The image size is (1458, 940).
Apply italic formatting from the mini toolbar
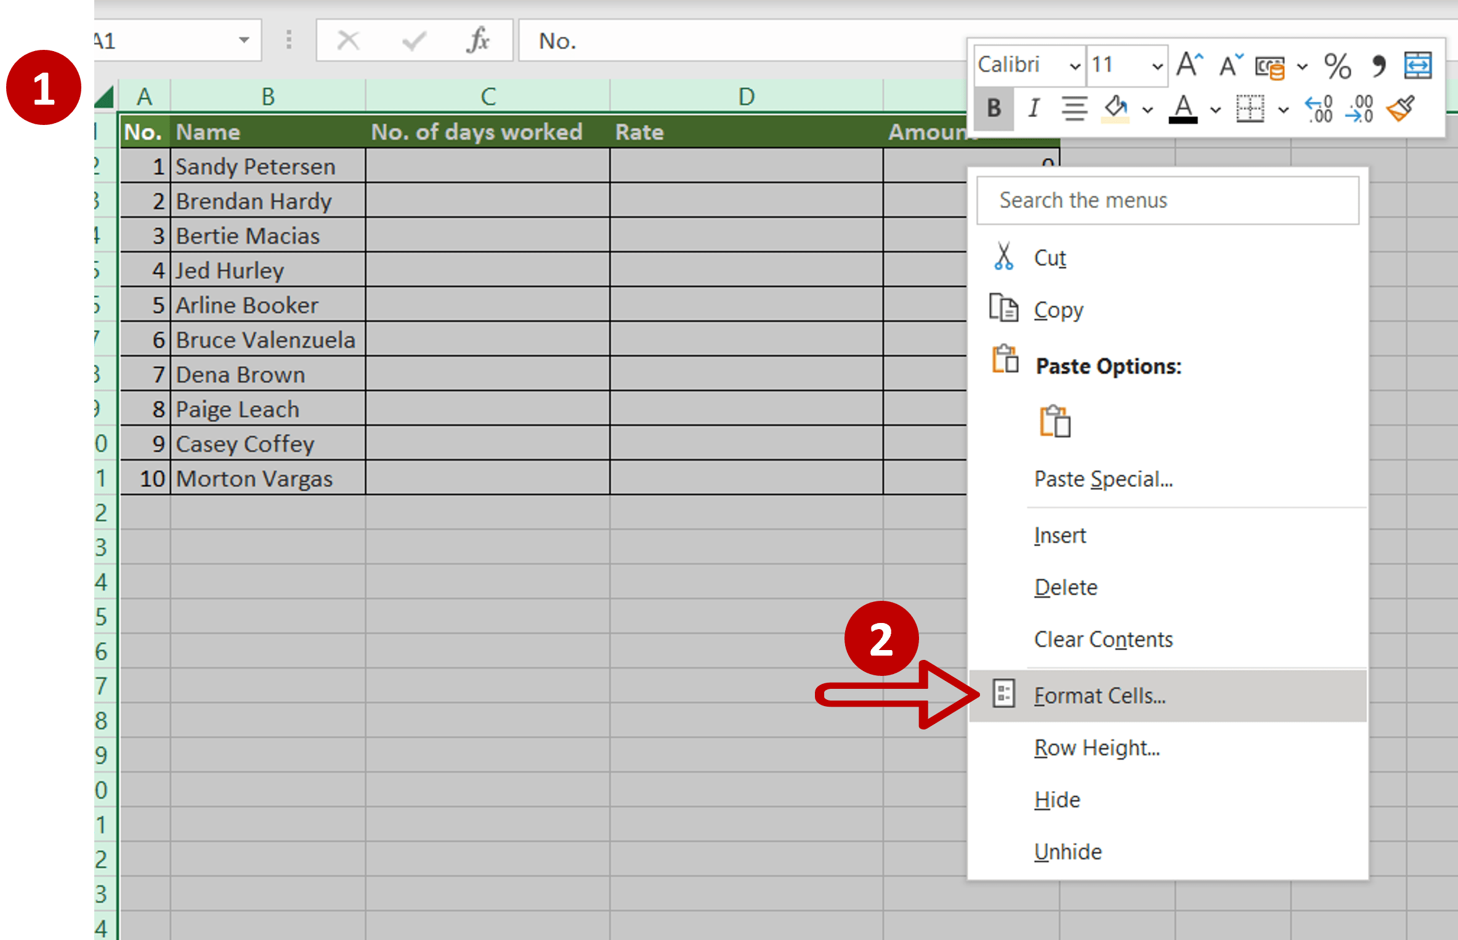pos(1033,108)
